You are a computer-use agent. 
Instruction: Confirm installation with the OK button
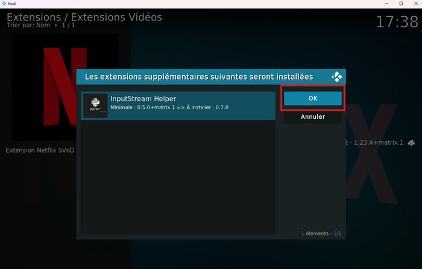[313, 98]
